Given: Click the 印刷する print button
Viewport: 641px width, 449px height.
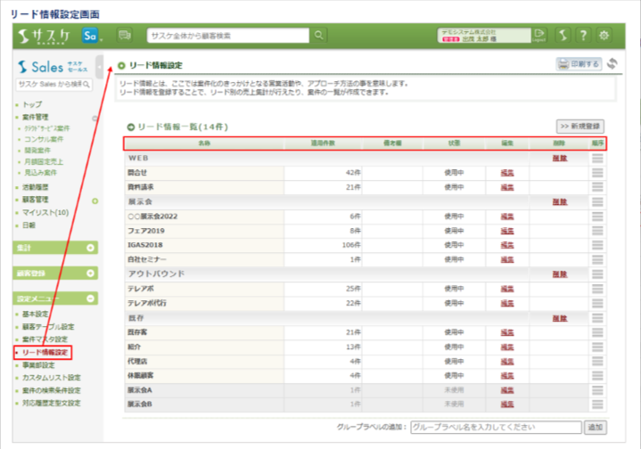Looking at the screenshot, I should tap(579, 64).
